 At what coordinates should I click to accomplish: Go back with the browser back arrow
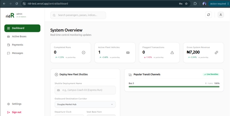pyautogui.click(x=4, y=4)
